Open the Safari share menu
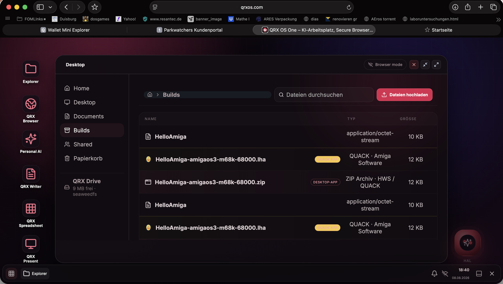Viewport: 503px width, 284px height. (468, 7)
